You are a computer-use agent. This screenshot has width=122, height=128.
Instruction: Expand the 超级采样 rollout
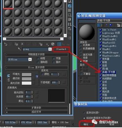pos(37,112)
